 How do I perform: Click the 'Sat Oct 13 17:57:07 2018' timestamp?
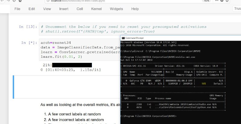(x=136, y=60)
